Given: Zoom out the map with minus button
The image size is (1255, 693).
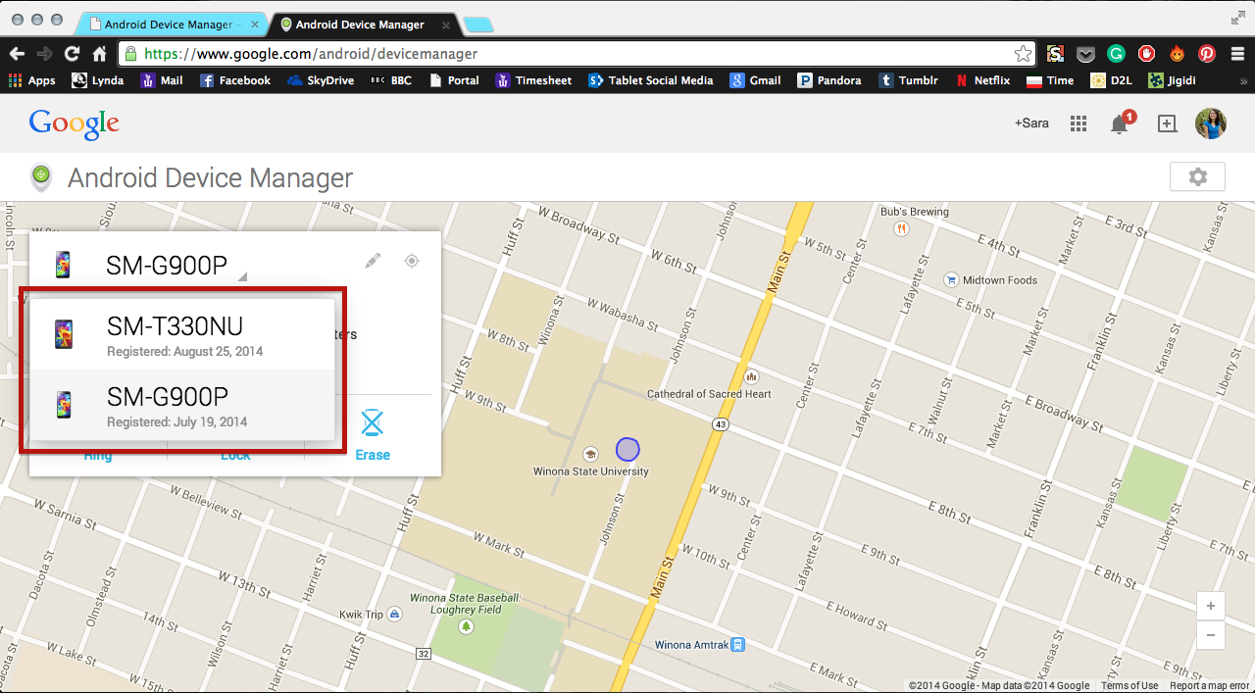Looking at the screenshot, I should [1211, 635].
